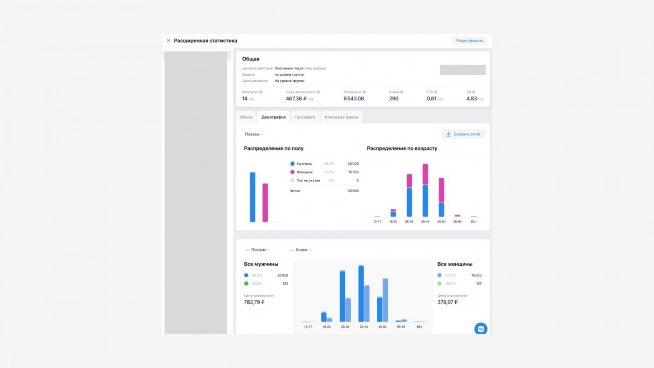Click the men clicks count 133
This screenshot has height=368, width=654.
coord(285,283)
